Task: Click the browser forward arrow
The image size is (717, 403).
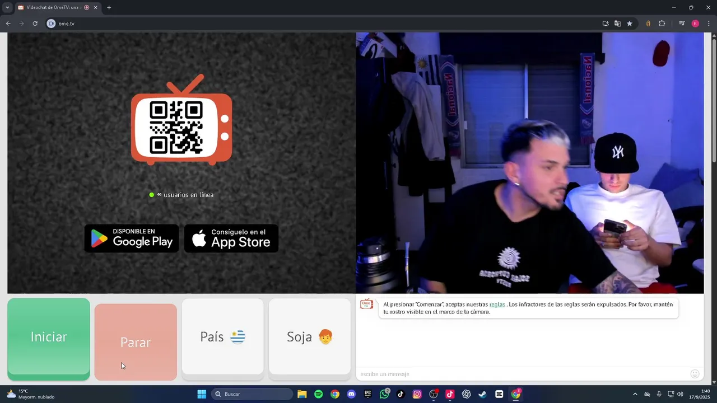Action: pyautogui.click(x=21, y=24)
